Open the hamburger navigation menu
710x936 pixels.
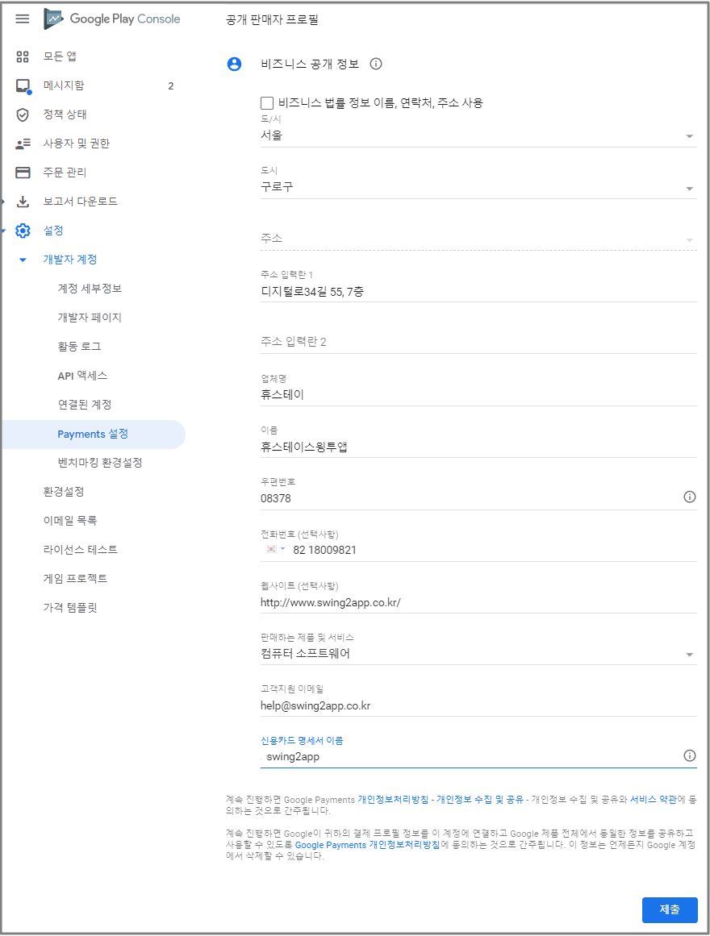pos(23,19)
